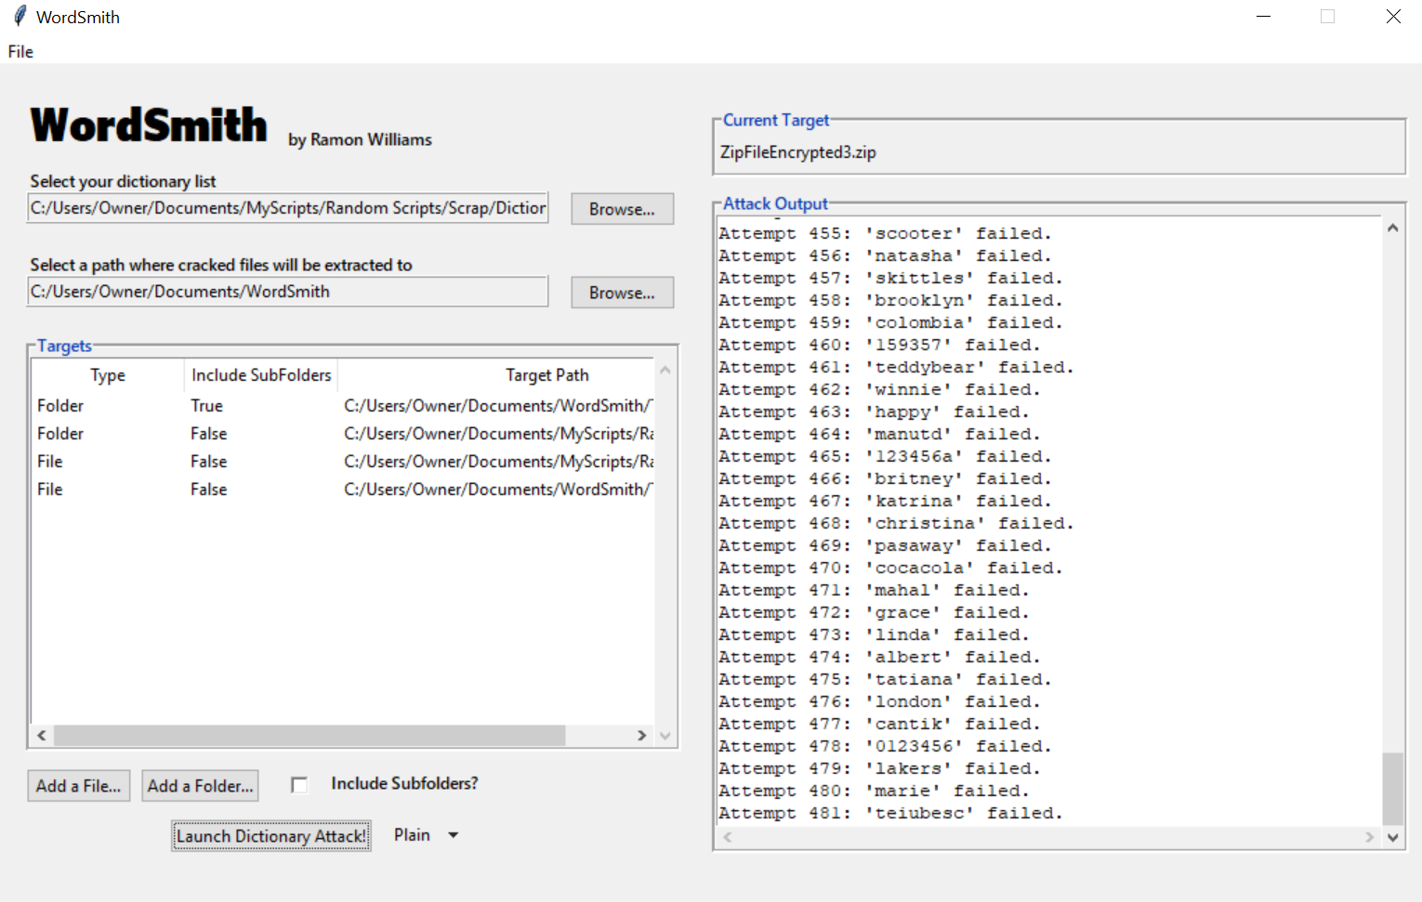1422x902 pixels.
Task: Click the Attempt 468 'christina' line
Action: click(896, 523)
